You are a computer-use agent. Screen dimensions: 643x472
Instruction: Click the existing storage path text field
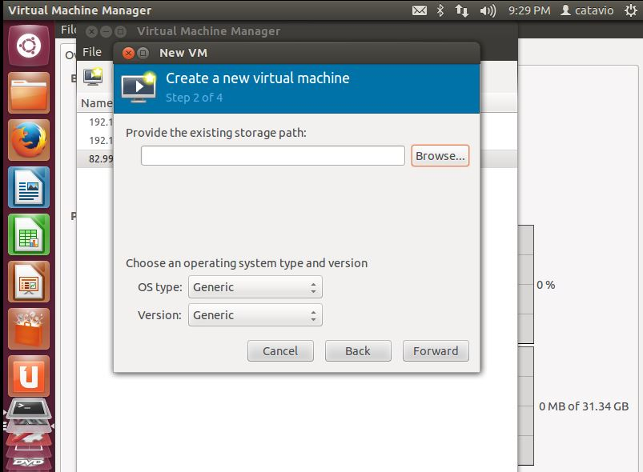(x=273, y=156)
